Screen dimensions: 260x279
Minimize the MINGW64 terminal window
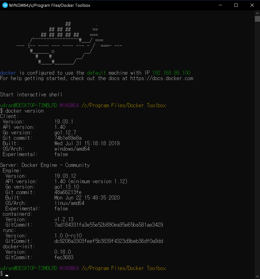[220, 5]
